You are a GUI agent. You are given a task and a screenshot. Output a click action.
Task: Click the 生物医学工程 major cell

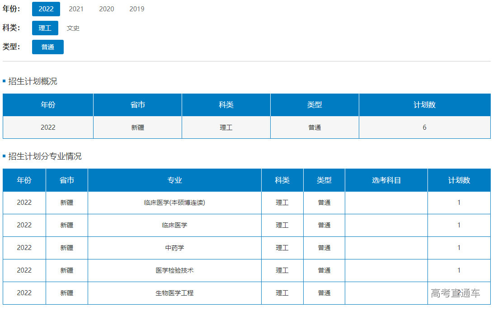point(174,293)
